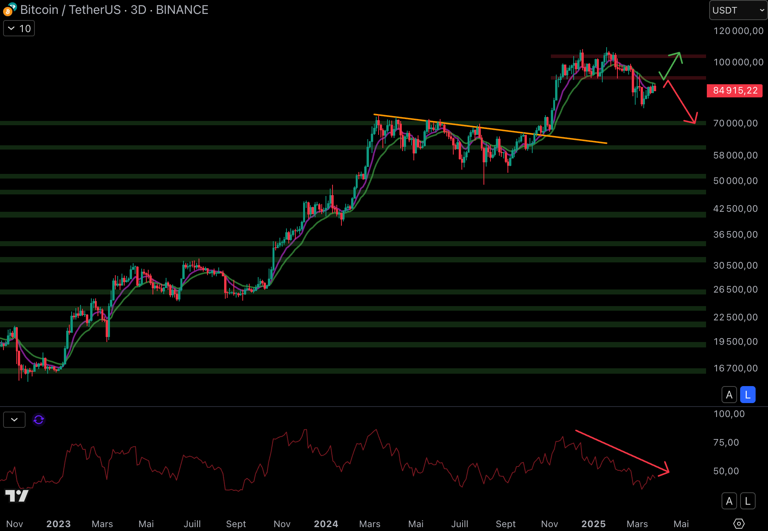Click the TradingView logo icon
Viewport: 768px width, 531px height.
click(17, 495)
